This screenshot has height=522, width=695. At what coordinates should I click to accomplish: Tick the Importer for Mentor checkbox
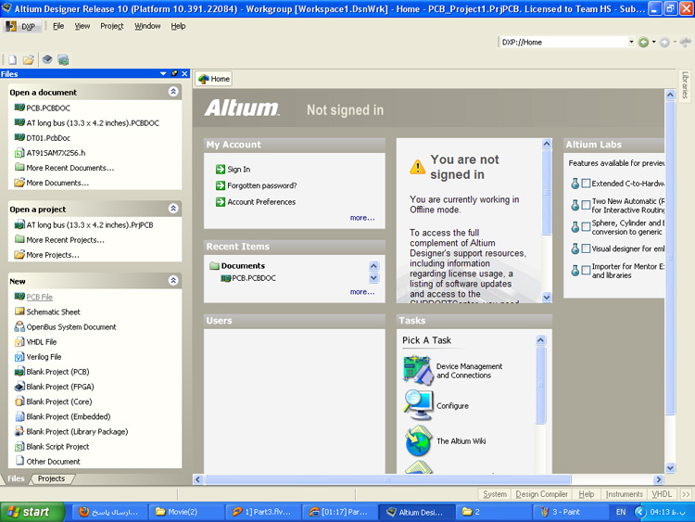(586, 270)
